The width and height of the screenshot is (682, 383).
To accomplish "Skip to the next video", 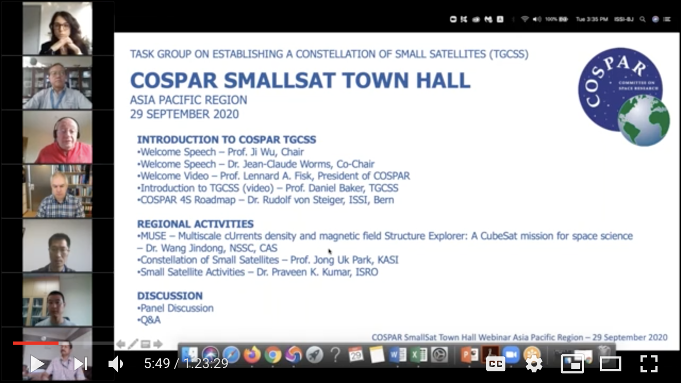I will pyautogui.click(x=80, y=364).
